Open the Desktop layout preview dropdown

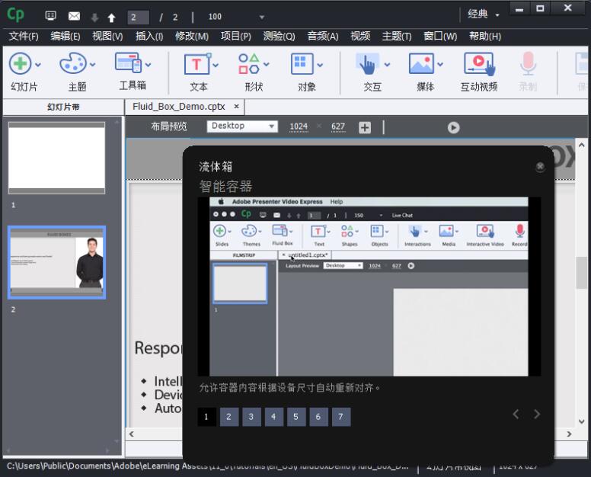242,126
